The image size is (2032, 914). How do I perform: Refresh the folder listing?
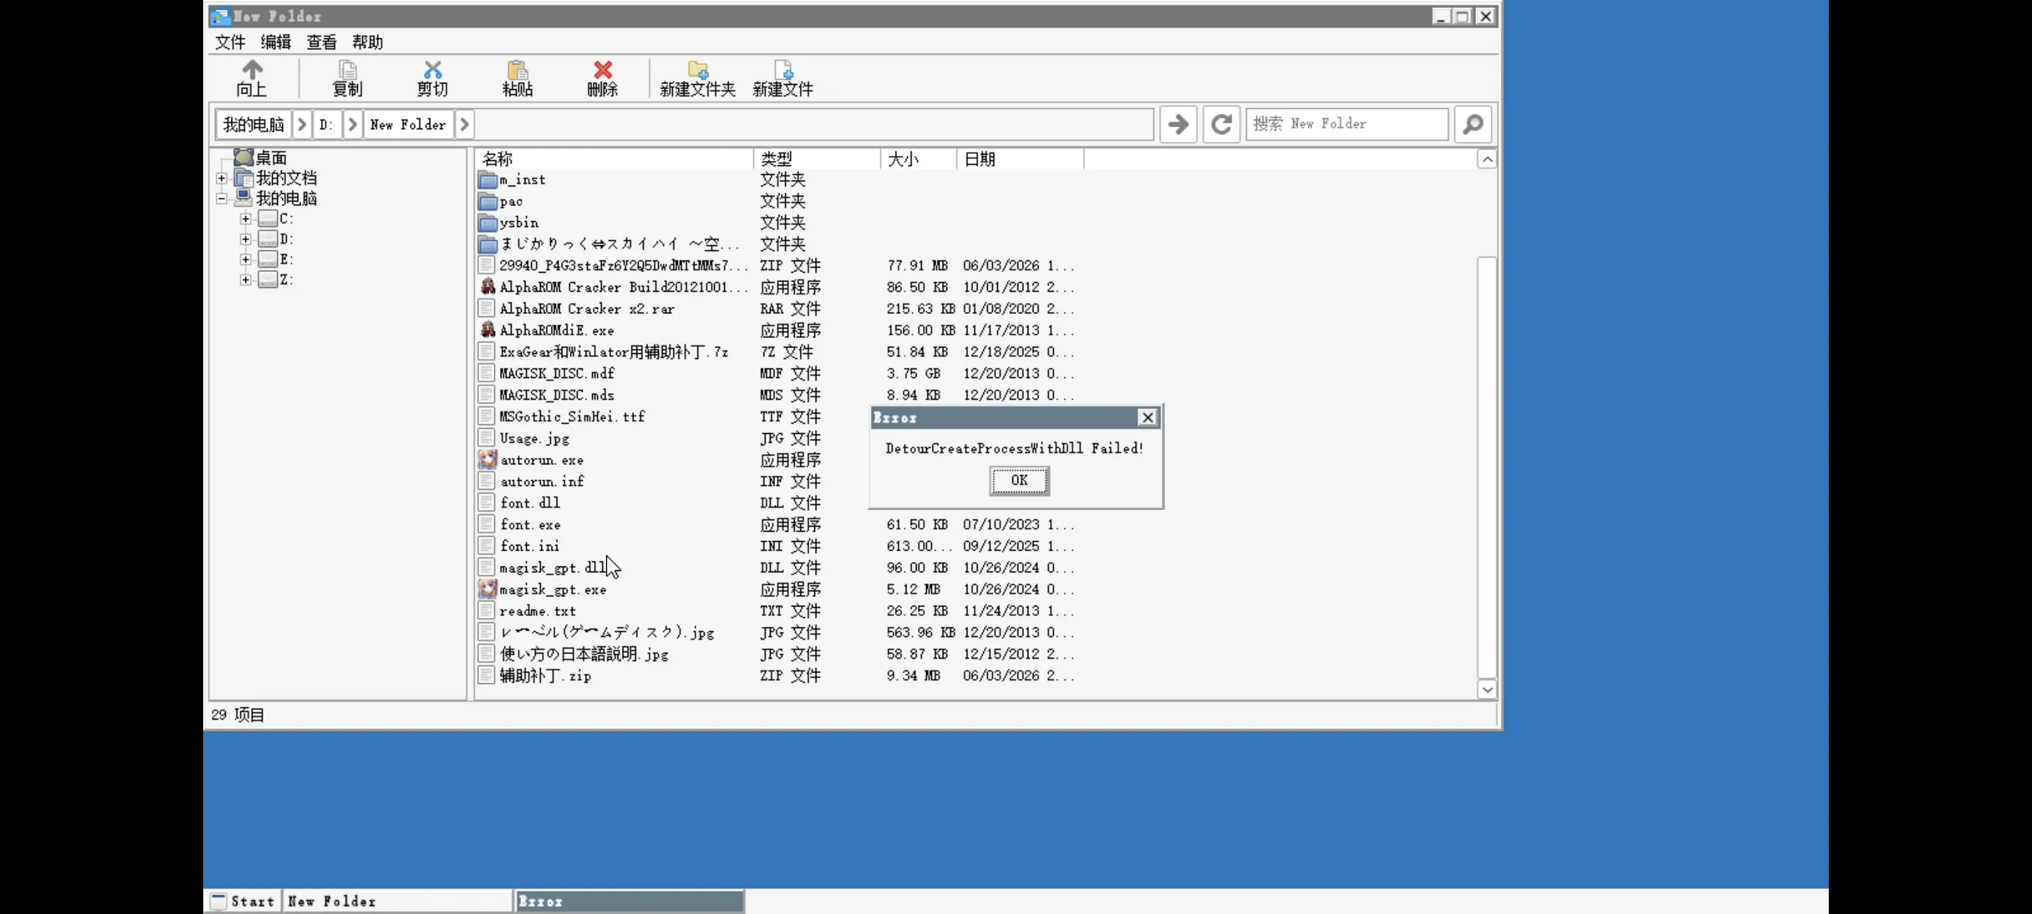pyautogui.click(x=1221, y=124)
